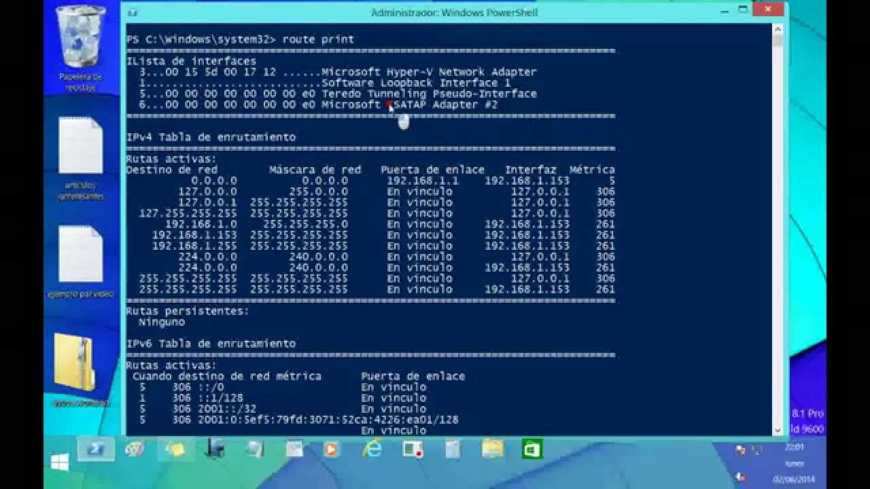Viewport: 870px width, 489px height.
Task: Click the 'Destino de red' column header
Action: pos(172,170)
